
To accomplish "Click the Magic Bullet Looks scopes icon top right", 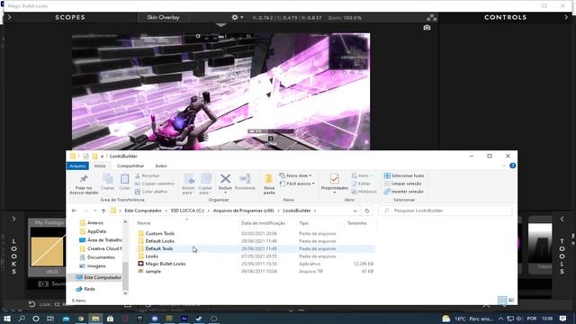I will pyautogui.click(x=432, y=18).
